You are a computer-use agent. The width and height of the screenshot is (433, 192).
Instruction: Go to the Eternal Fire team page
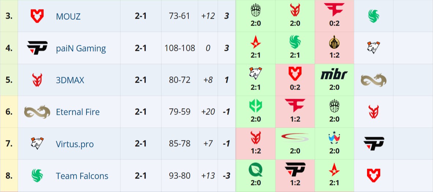click(78, 112)
